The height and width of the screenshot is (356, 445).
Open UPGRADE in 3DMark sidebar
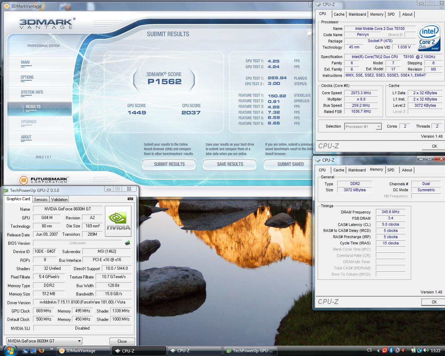(x=29, y=122)
